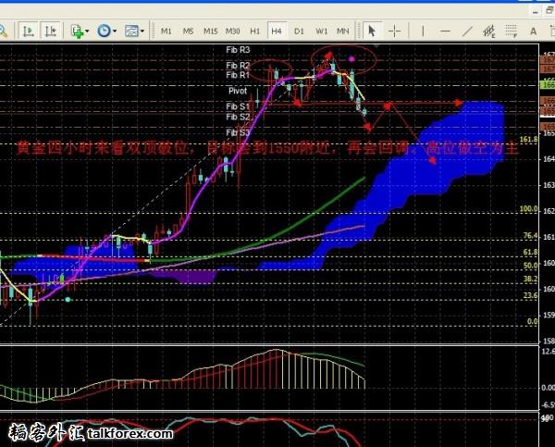The height and width of the screenshot is (447, 555).
Task: Switch to the D1 timeframe
Action: pos(299,31)
